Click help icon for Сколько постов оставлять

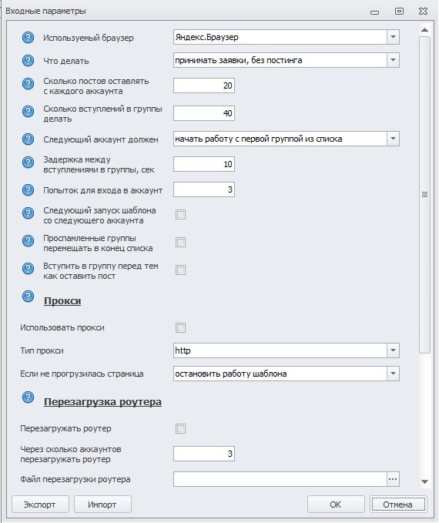(x=28, y=83)
